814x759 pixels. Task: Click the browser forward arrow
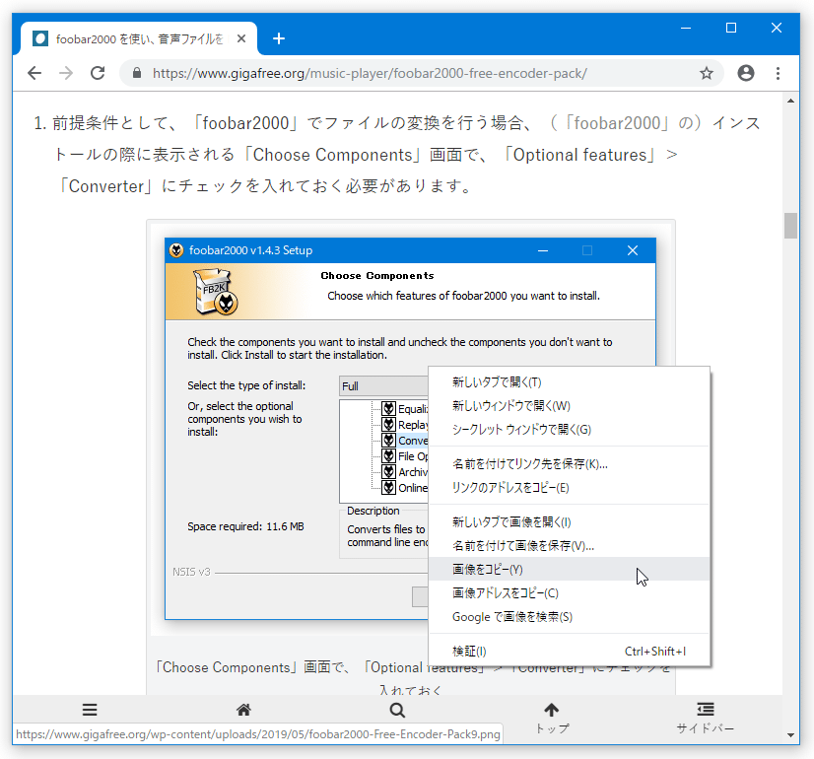pos(66,73)
